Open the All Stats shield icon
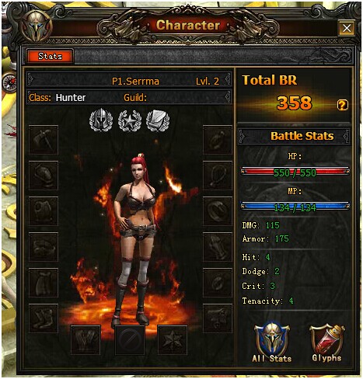The image size is (363, 379). [272, 339]
